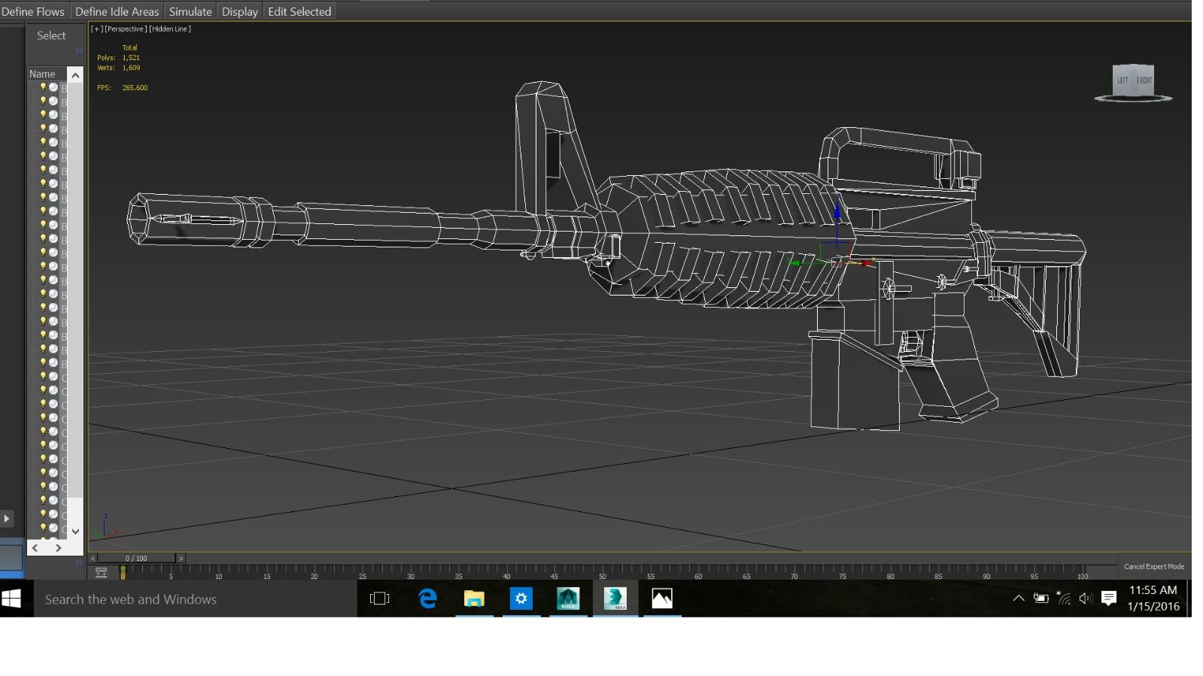Toggle the sphere render icon of first item
The height and width of the screenshot is (676, 1203).
(x=53, y=87)
